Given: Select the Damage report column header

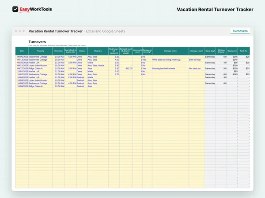Looking at the screenshot, I should tap(197, 51).
